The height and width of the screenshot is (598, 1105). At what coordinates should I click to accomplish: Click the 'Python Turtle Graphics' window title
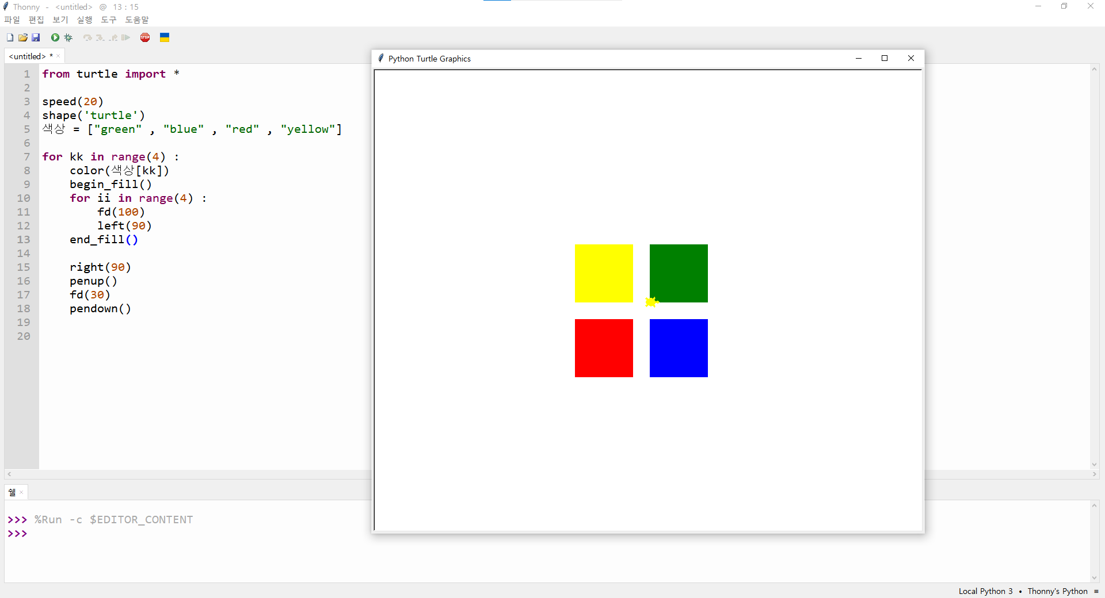429,59
